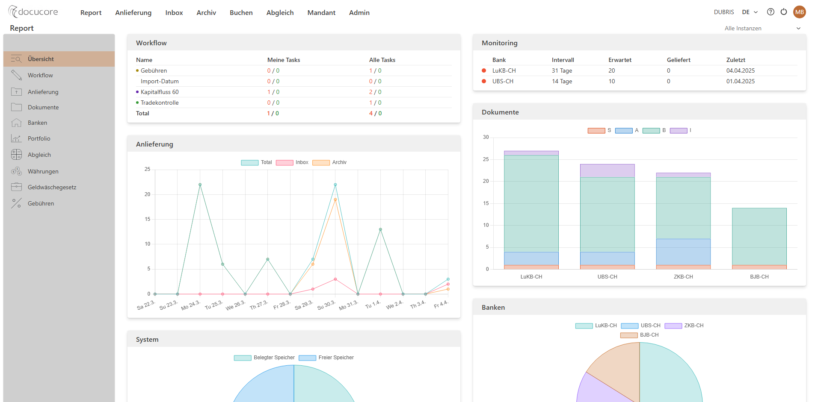Open the MB user avatar
This screenshot has width=815, height=402.
(799, 12)
